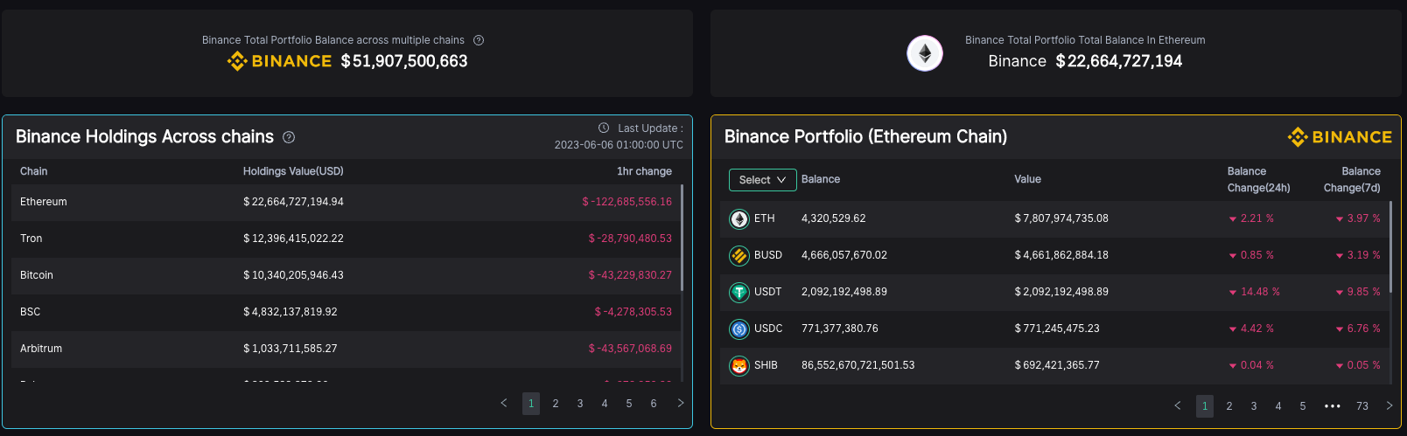This screenshot has height=436, width=1407.
Task: Select page 5 in Ethereum portfolio pagination
Action: point(1303,406)
